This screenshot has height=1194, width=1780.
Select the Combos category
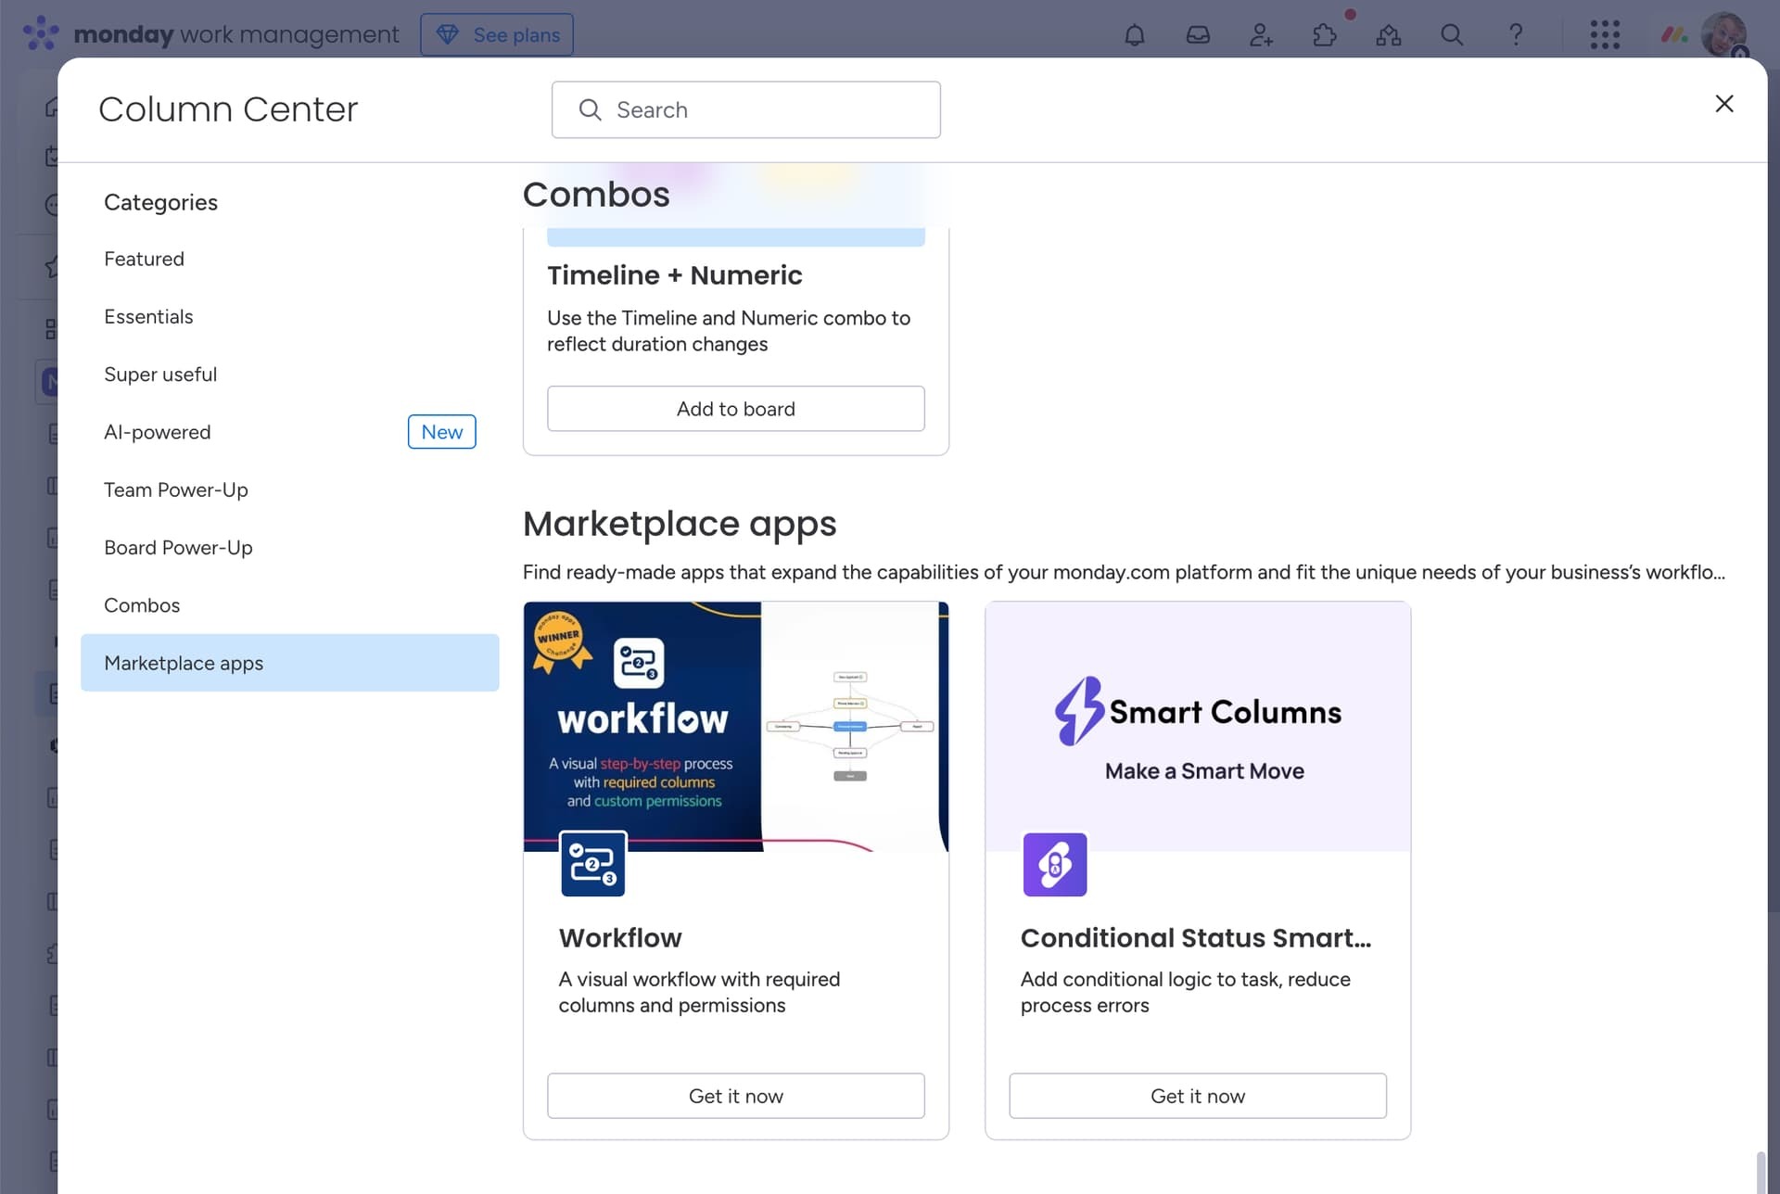pyautogui.click(x=289, y=605)
